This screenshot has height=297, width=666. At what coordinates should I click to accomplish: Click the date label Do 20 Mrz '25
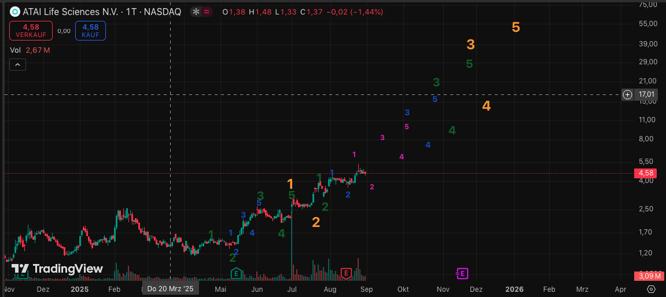pos(171,288)
